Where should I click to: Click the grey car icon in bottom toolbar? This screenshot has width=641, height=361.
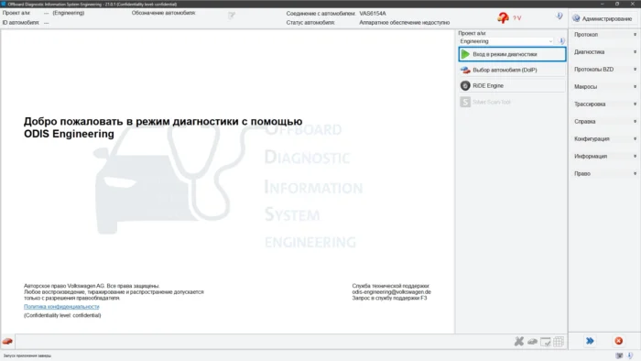click(x=532, y=342)
